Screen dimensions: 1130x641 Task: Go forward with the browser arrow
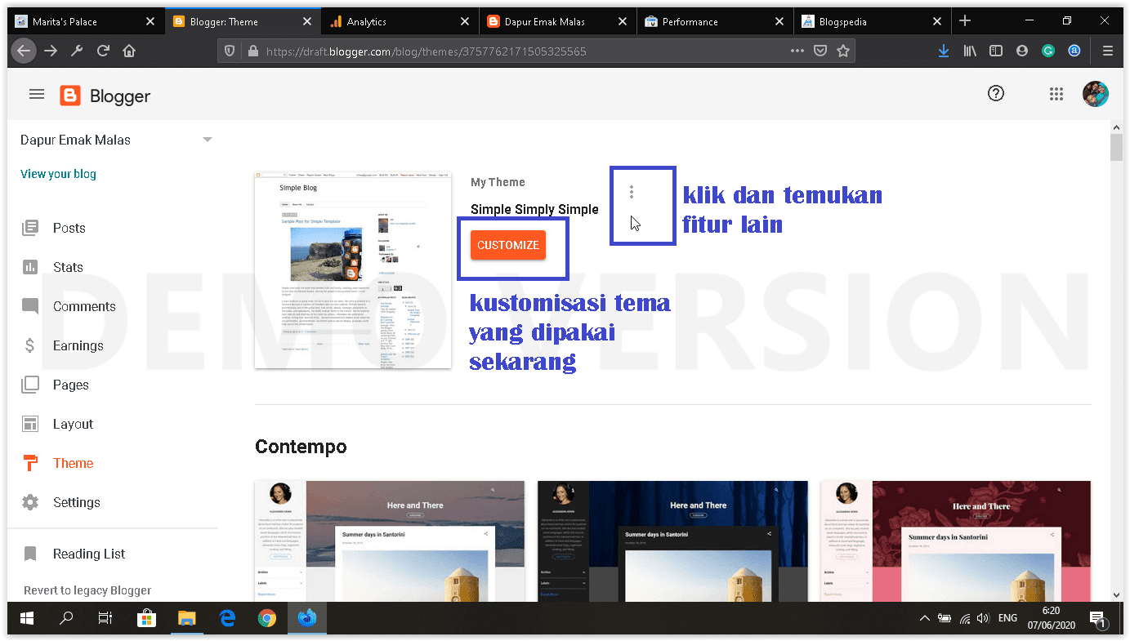pos(51,51)
